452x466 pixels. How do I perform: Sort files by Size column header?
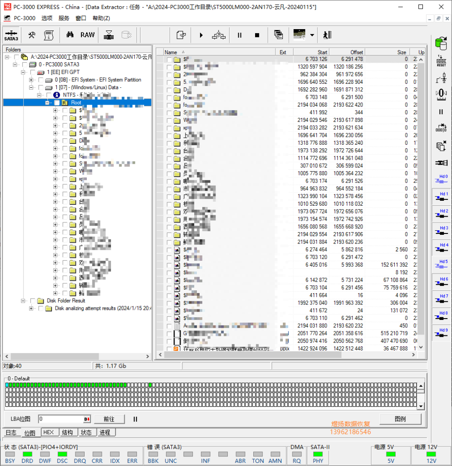(x=387, y=52)
